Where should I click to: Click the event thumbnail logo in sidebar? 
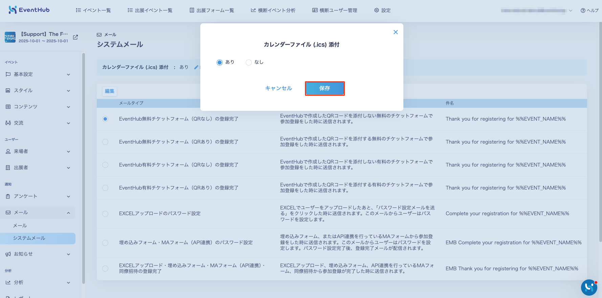(x=10, y=37)
